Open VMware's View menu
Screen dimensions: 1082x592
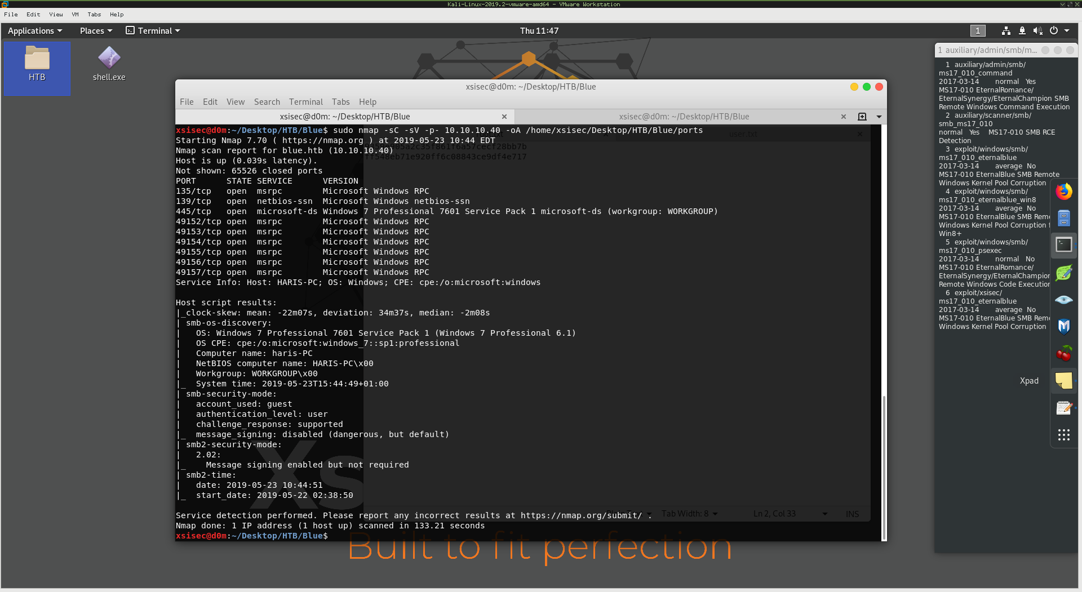(x=56, y=15)
